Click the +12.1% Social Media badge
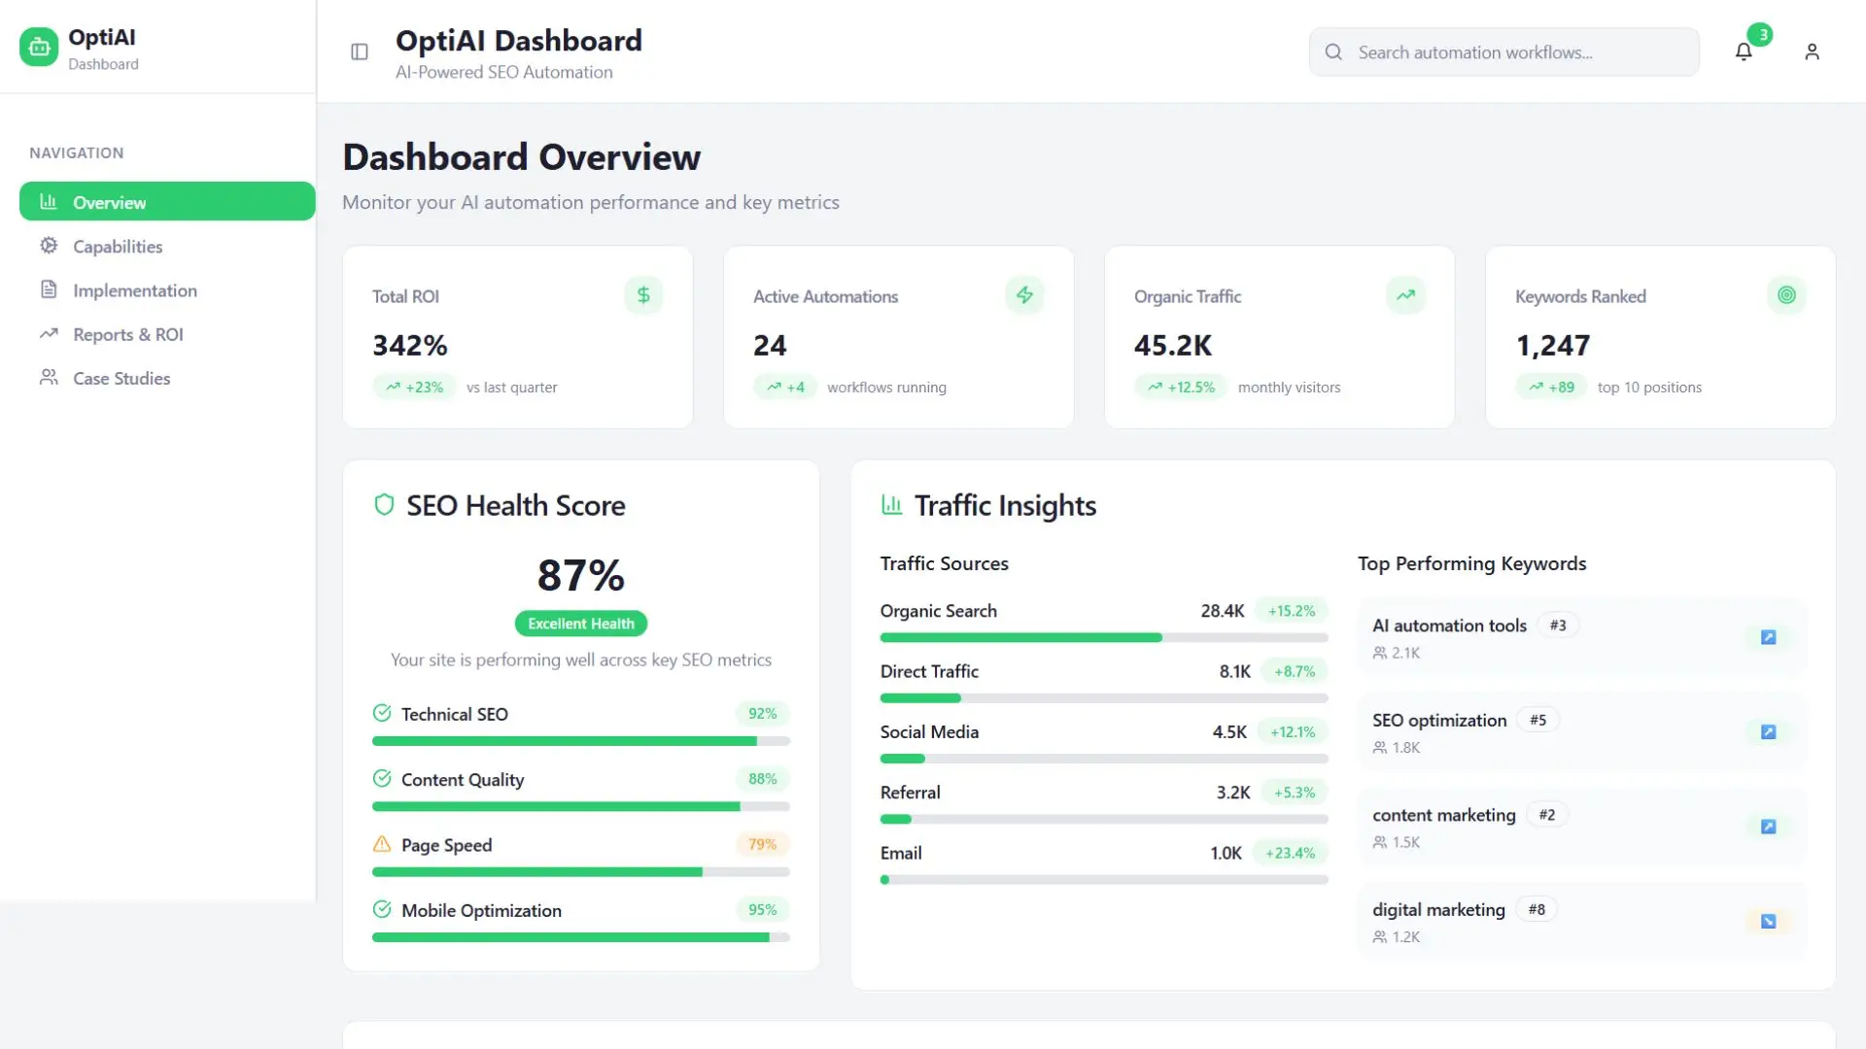This screenshot has width=1866, height=1049. coord(1292,731)
